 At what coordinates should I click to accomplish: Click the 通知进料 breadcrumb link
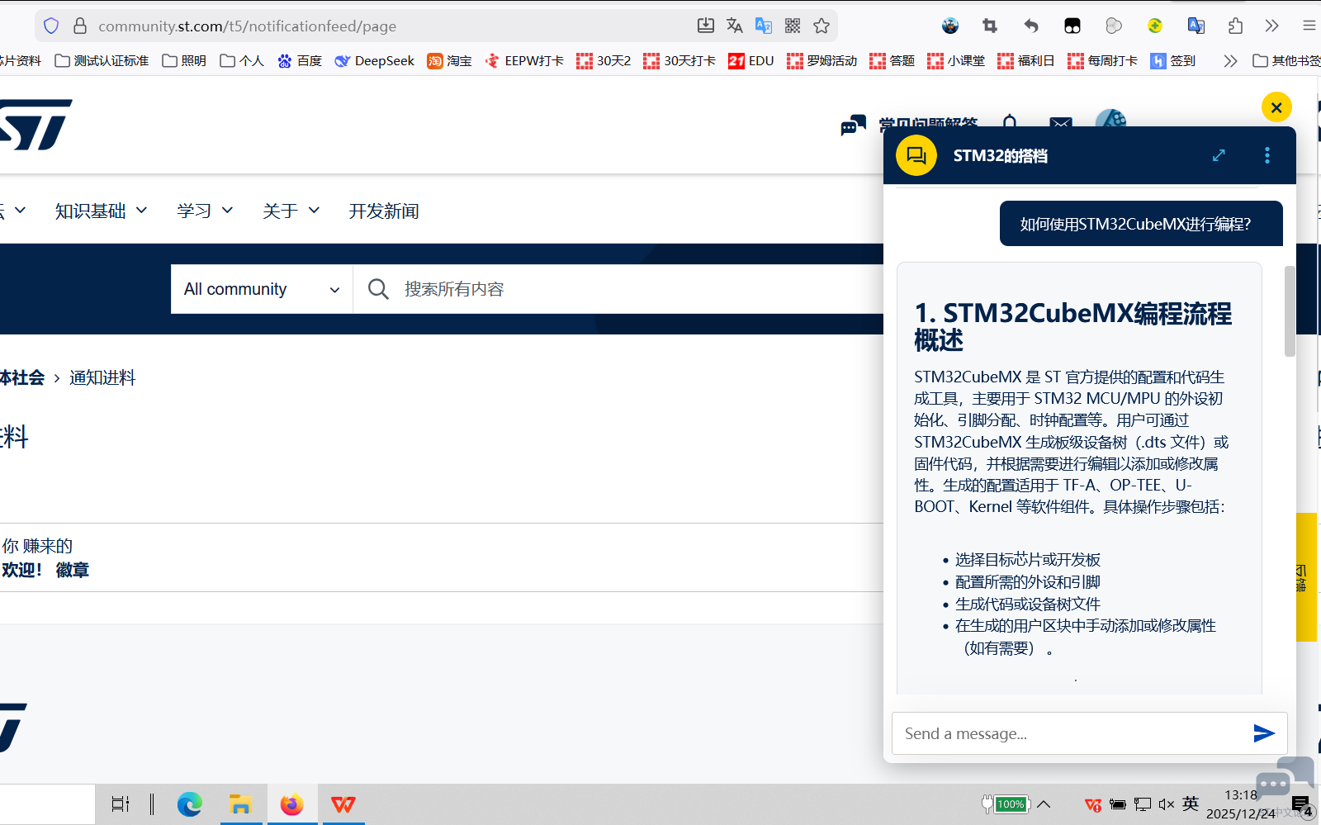102,377
